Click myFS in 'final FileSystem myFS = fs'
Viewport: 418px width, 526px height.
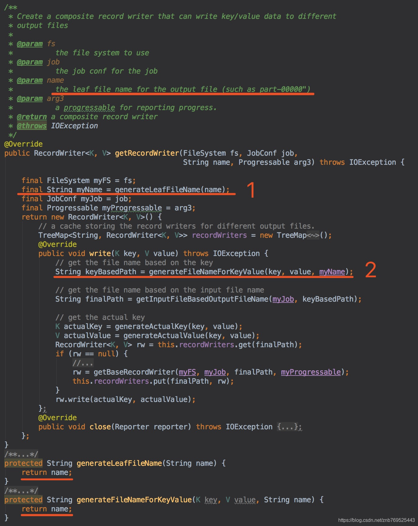(x=102, y=181)
